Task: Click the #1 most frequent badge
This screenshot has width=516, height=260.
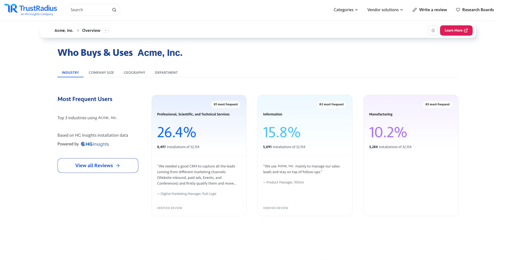Action: pos(226,105)
